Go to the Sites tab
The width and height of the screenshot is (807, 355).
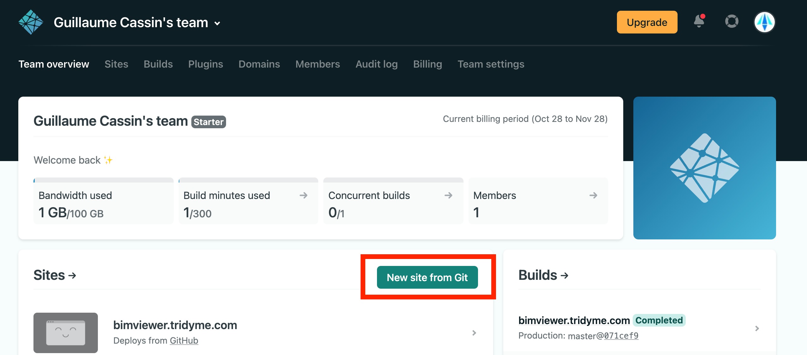click(116, 64)
